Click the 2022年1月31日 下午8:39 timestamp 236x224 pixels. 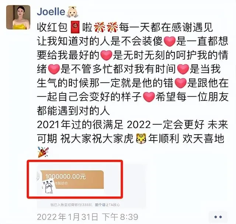(87, 217)
